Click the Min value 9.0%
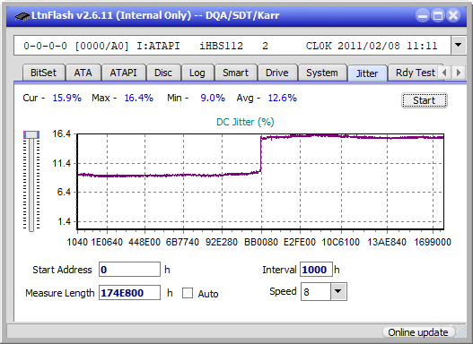The image size is (473, 344). click(x=213, y=98)
